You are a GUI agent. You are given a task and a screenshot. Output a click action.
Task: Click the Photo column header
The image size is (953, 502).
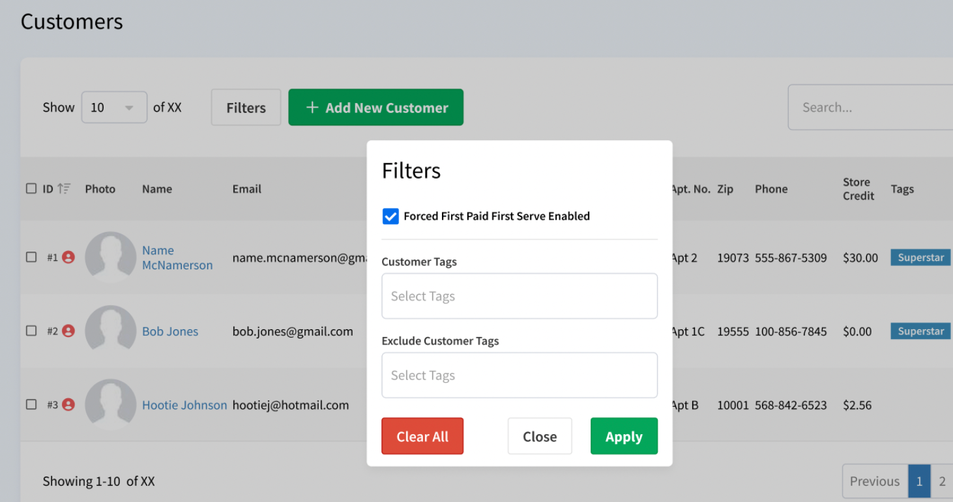point(100,189)
